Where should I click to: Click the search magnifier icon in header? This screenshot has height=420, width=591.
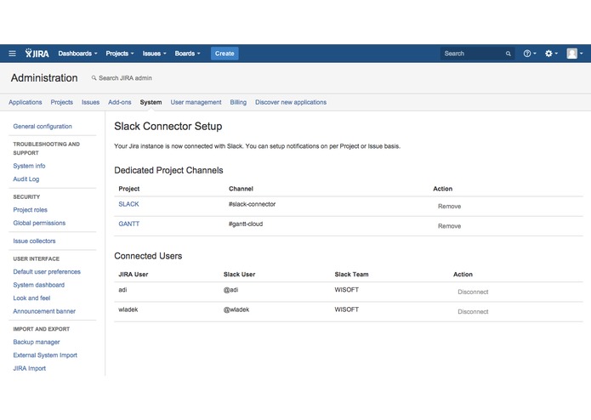[x=508, y=54]
